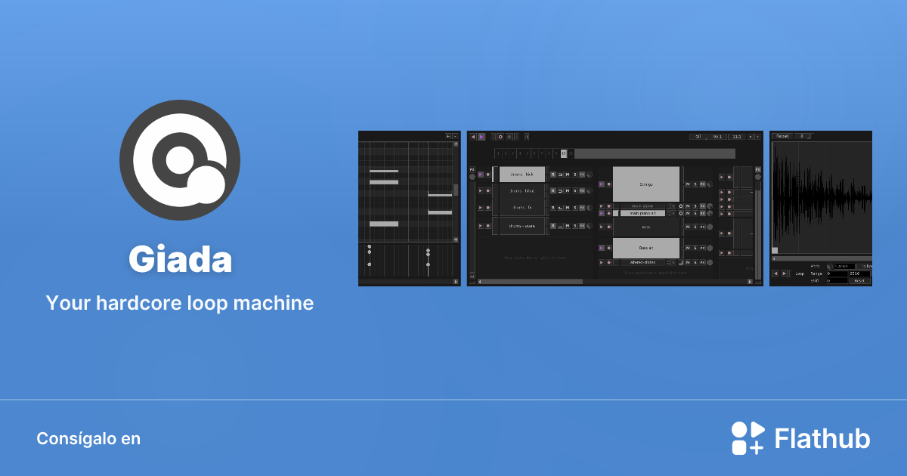Solo the drums hihat channel
The image size is (907, 476).
[x=575, y=191]
